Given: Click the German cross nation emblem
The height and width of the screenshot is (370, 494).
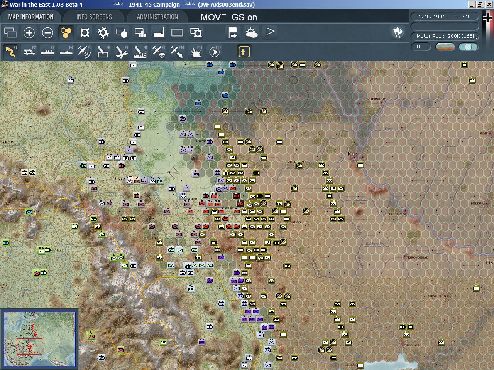Looking at the screenshot, I should 487,18.
